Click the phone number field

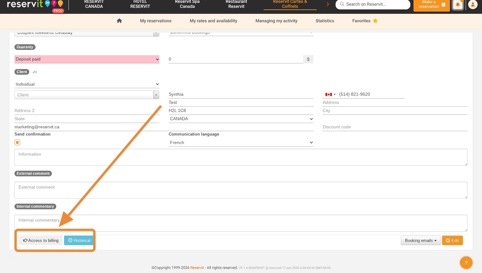click(x=371, y=94)
